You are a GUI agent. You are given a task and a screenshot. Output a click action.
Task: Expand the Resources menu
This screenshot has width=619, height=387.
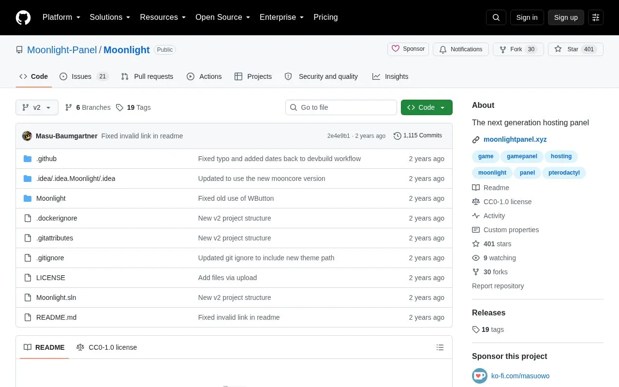tap(163, 17)
